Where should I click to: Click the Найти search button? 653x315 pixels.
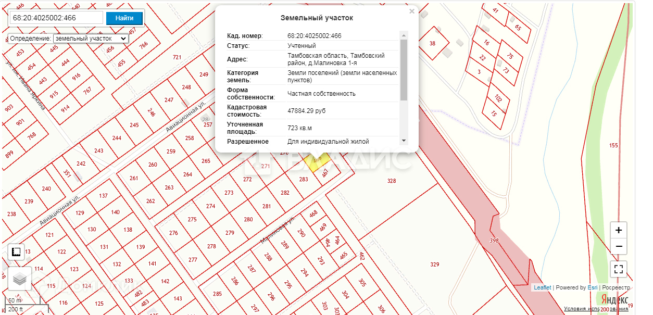click(124, 18)
